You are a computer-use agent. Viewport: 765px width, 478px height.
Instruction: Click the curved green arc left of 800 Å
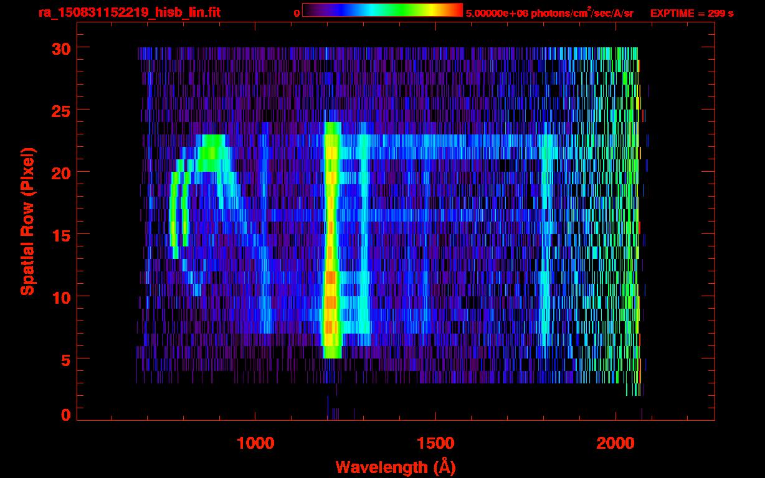click(x=174, y=218)
